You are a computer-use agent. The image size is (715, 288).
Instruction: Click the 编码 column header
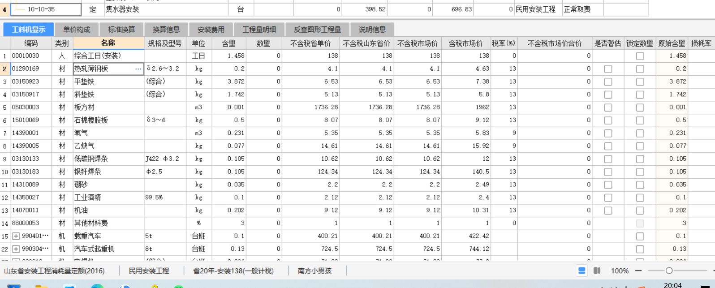(31, 43)
